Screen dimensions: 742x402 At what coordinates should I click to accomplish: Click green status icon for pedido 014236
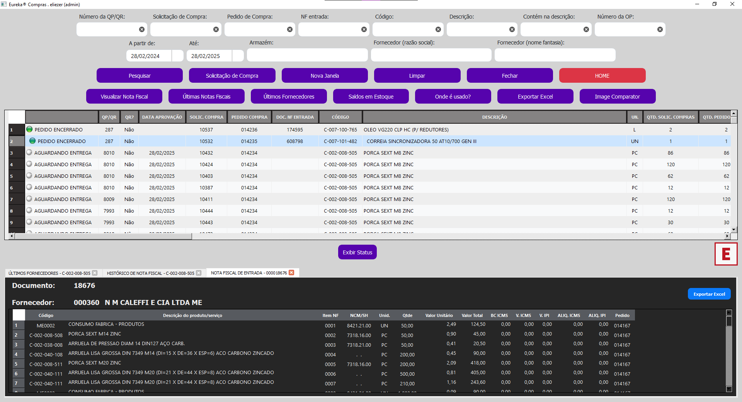[x=29, y=129]
